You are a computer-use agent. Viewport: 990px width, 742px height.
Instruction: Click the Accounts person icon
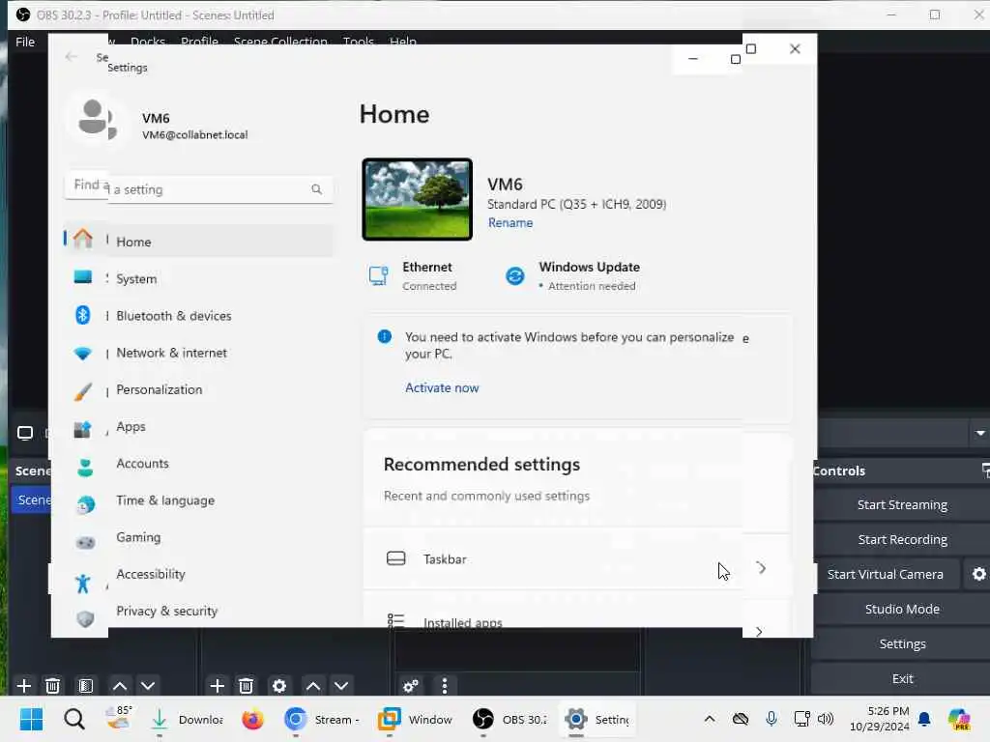tap(85, 467)
